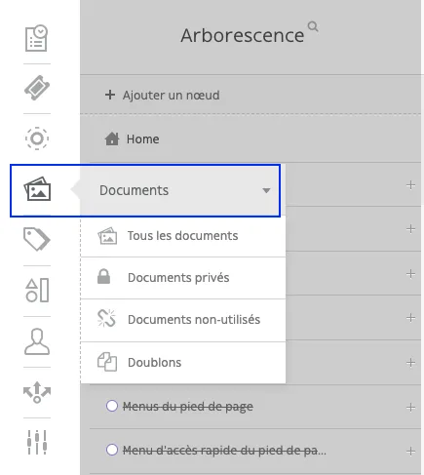Open the tags icon in sidebar

(37, 239)
